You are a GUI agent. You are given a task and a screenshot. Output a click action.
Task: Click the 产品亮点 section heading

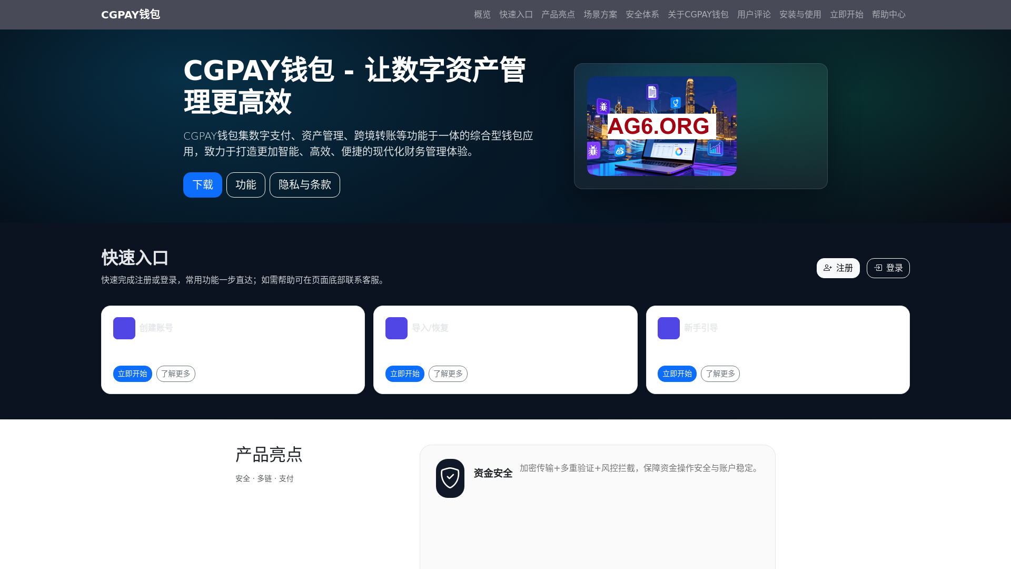pos(269,455)
